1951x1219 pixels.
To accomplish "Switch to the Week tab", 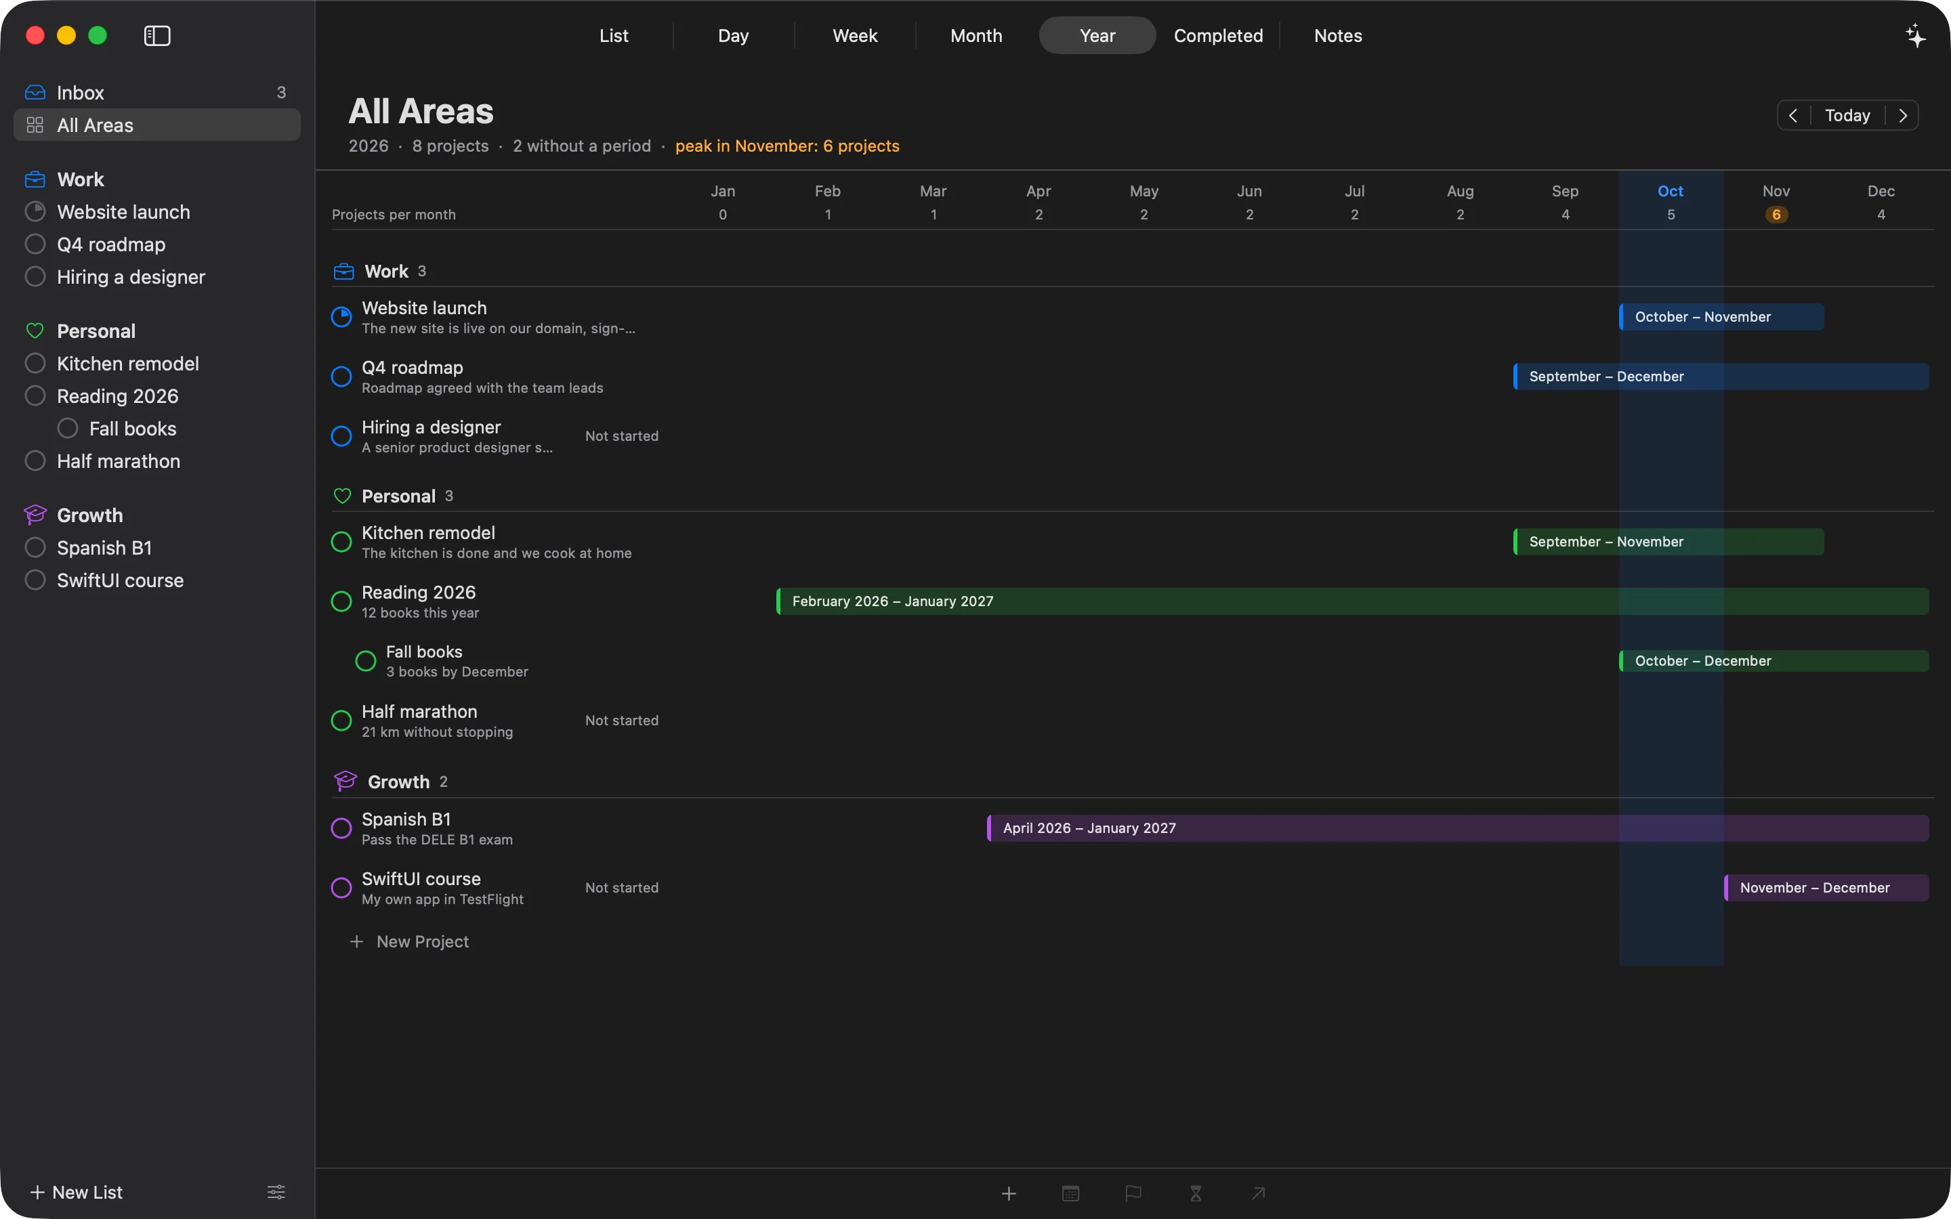I will point(854,35).
